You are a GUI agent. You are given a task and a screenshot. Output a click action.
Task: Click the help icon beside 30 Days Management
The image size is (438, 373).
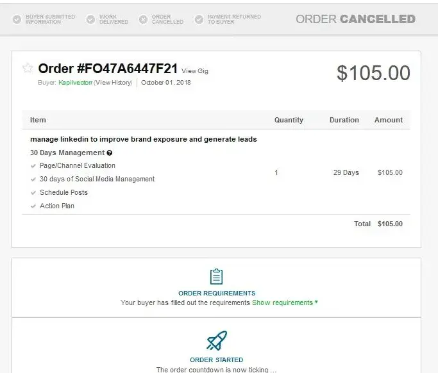point(110,153)
